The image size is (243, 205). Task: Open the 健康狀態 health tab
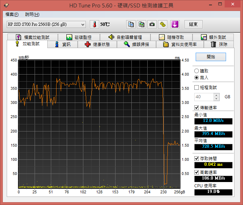97,45
